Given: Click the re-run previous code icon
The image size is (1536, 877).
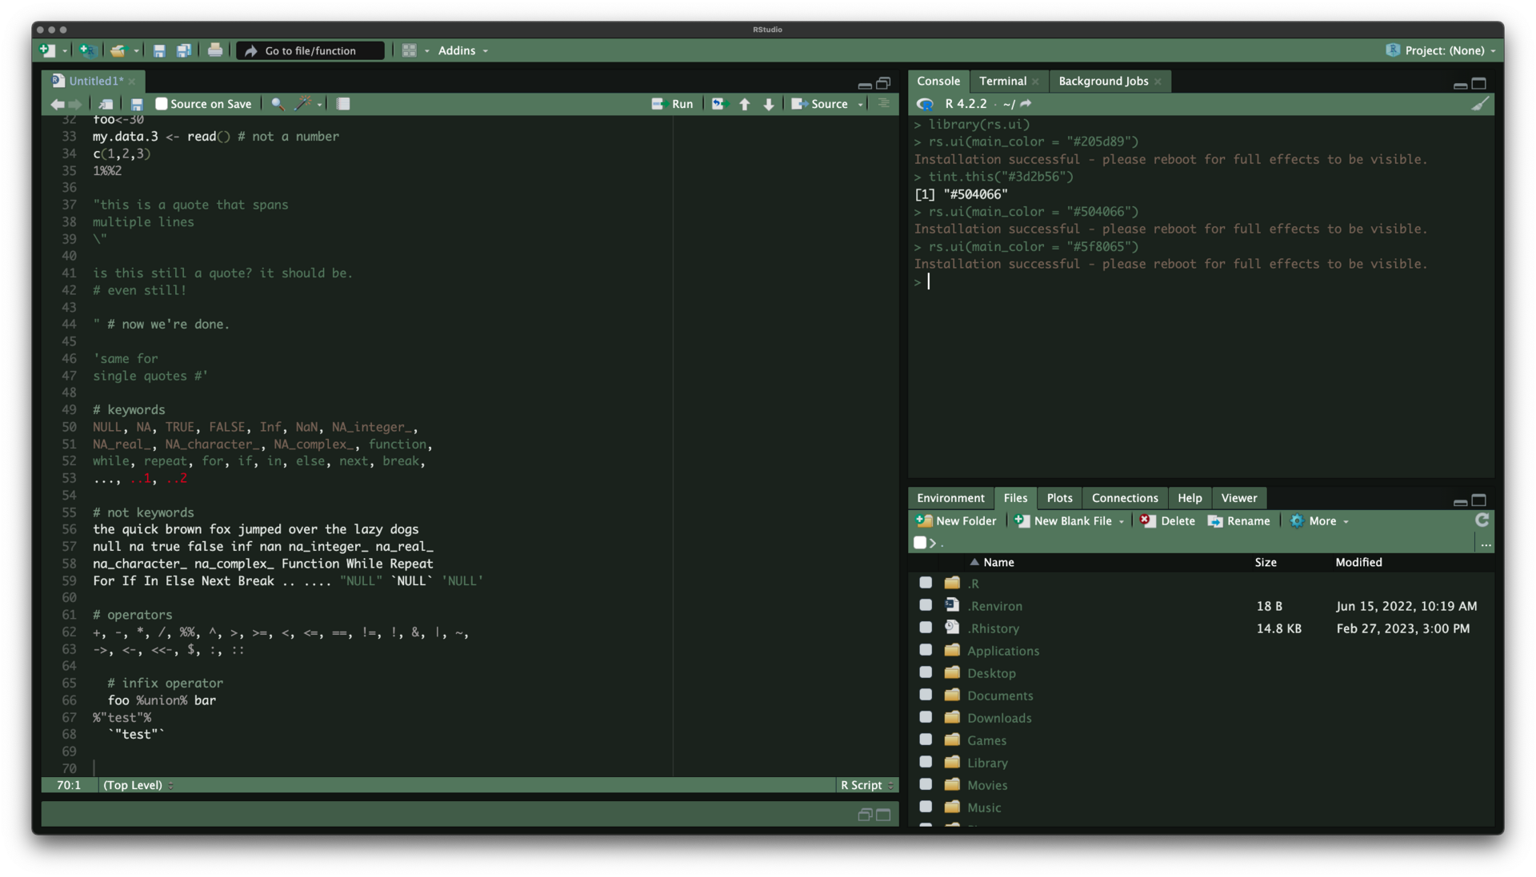Looking at the screenshot, I should click(x=718, y=104).
